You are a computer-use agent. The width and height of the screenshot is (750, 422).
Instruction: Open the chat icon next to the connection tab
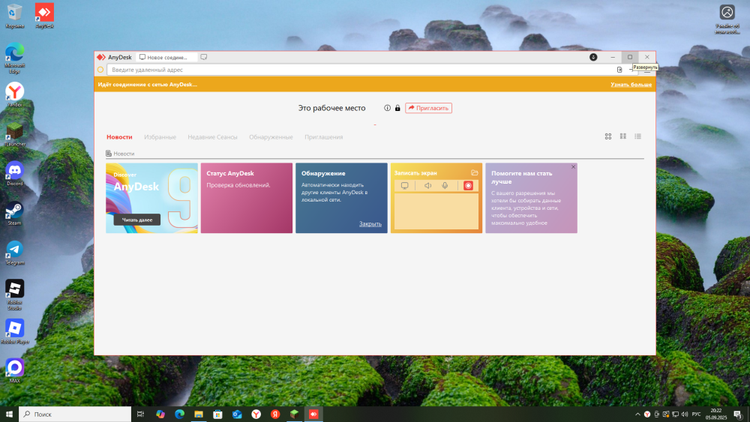click(204, 57)
